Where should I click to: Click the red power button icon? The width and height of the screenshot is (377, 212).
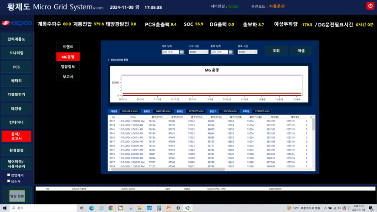(x=370, y=6)
